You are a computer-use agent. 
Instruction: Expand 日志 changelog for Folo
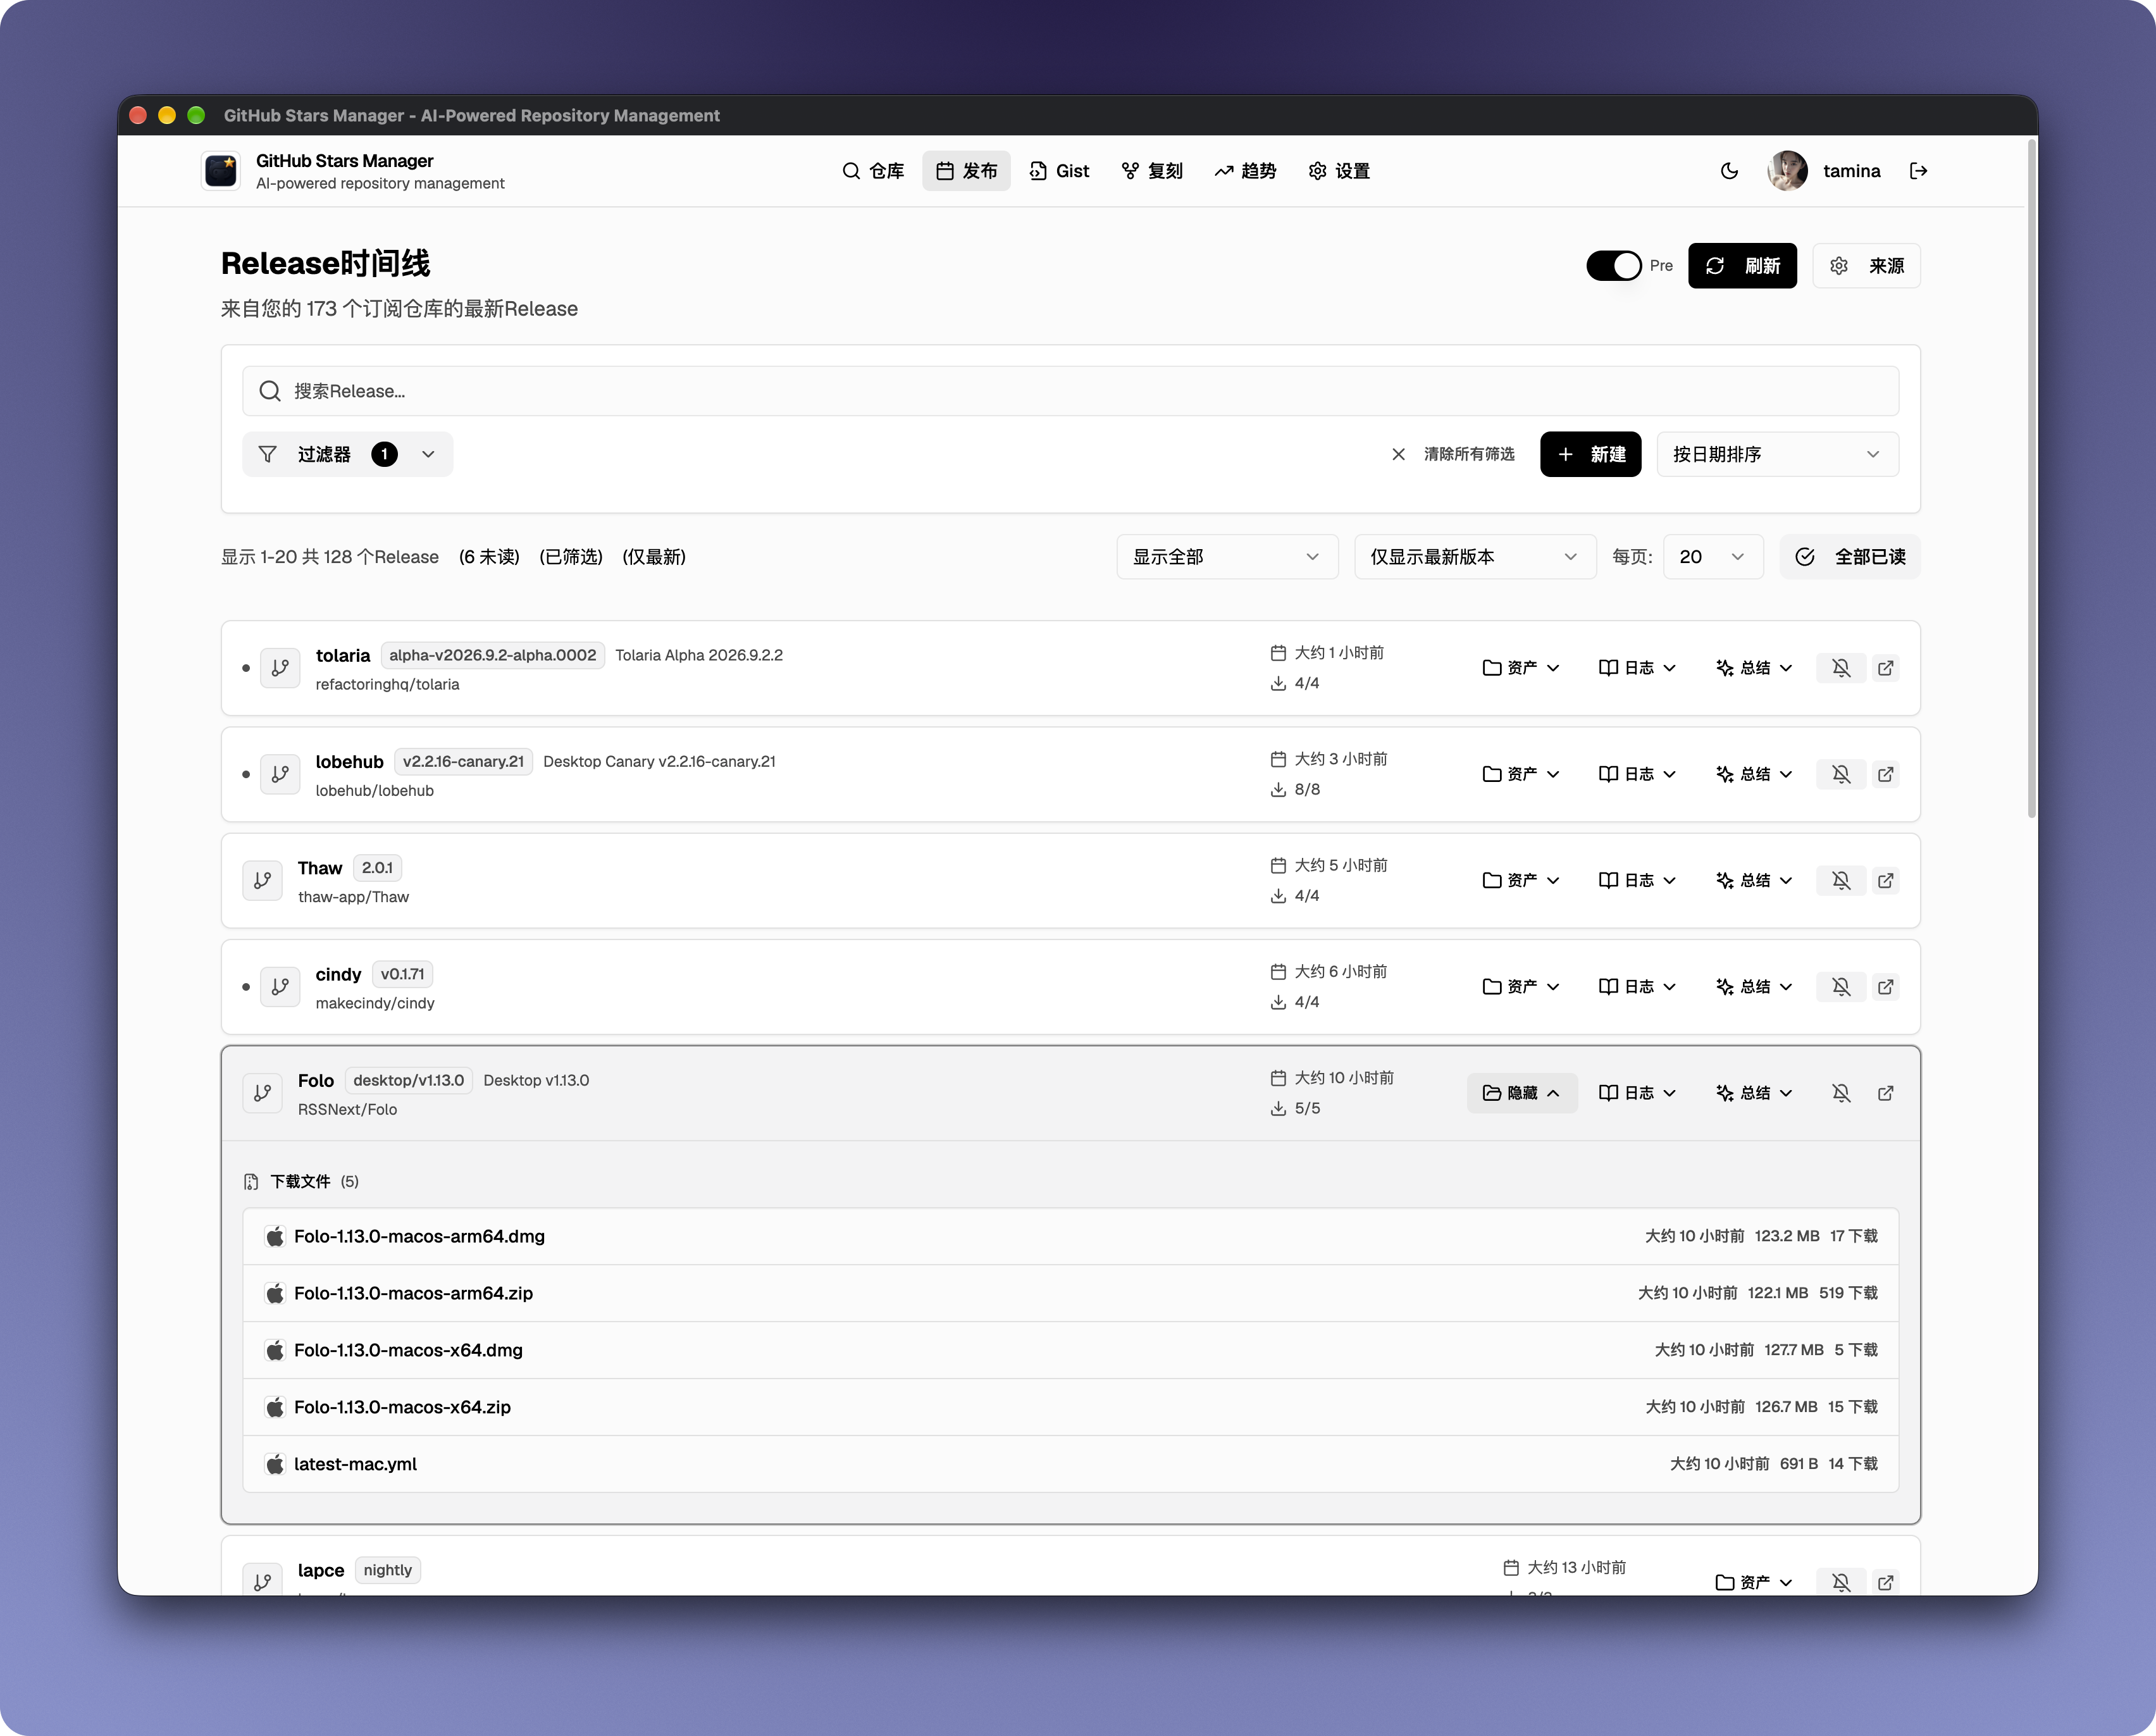click(1637, 1093)
